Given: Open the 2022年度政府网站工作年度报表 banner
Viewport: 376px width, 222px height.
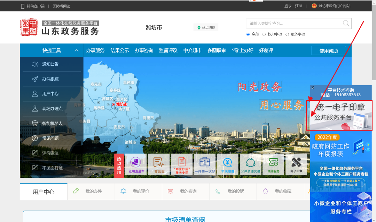Looking at the screenshot, I should point(341,147).
